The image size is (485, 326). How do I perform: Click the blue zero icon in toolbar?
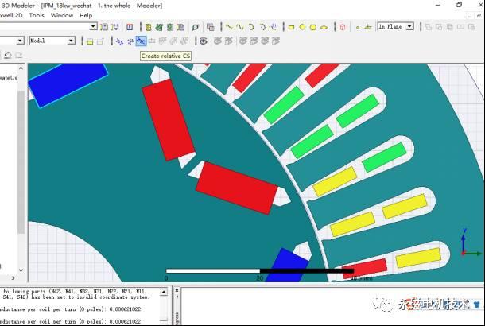point(130,27)
